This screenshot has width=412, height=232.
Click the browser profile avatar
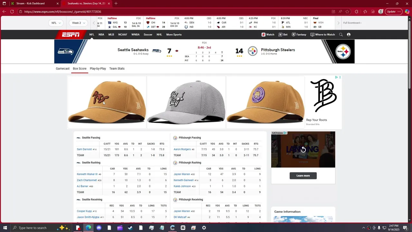pos(381,12)
